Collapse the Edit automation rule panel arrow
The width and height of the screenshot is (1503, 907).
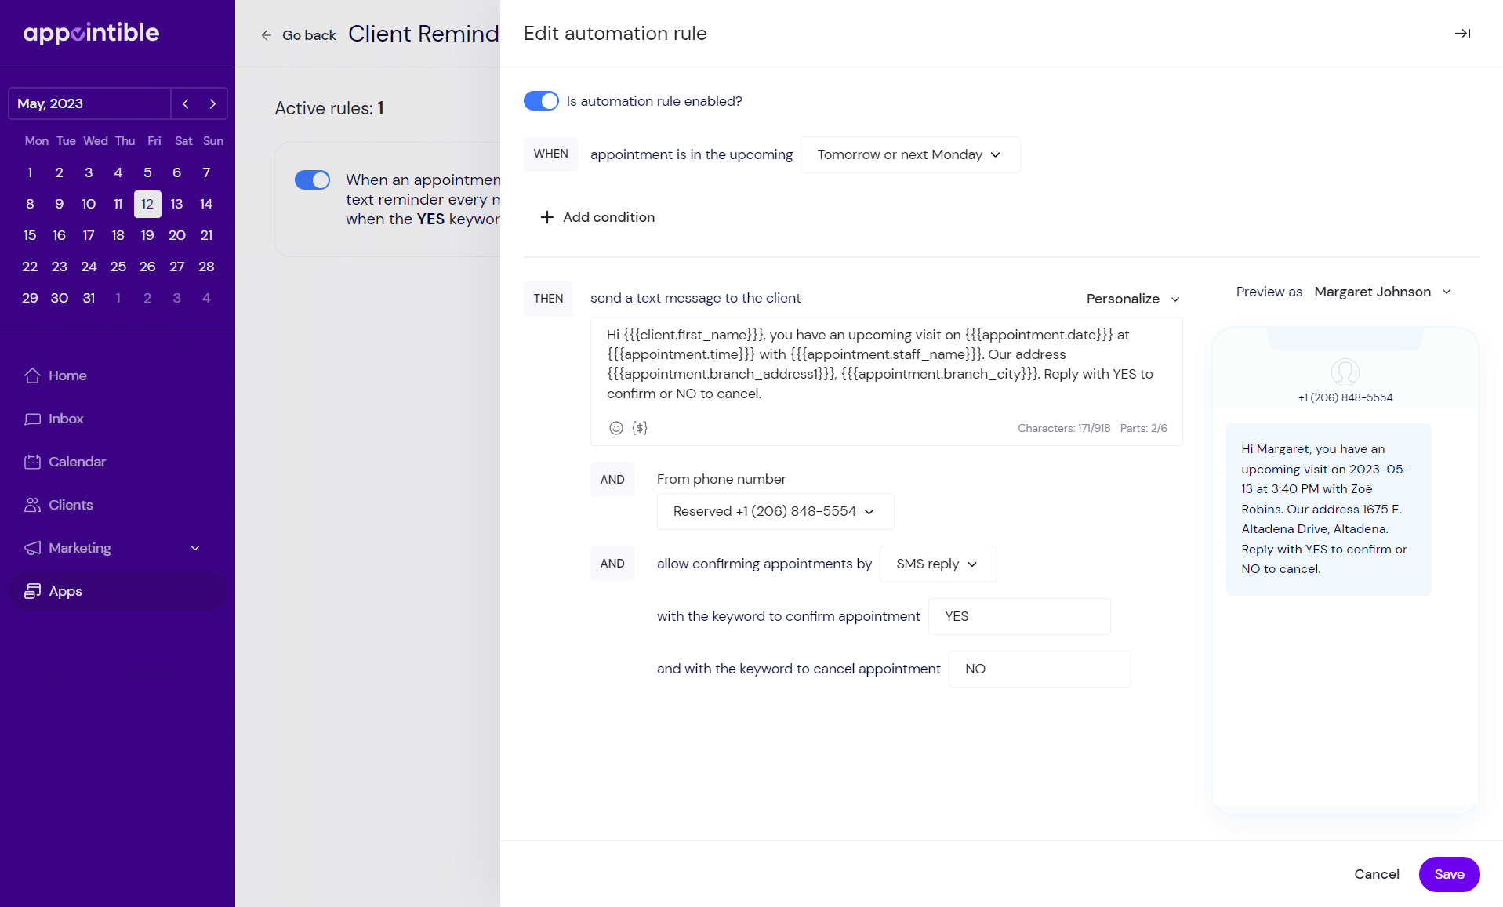click(1463, 34)
